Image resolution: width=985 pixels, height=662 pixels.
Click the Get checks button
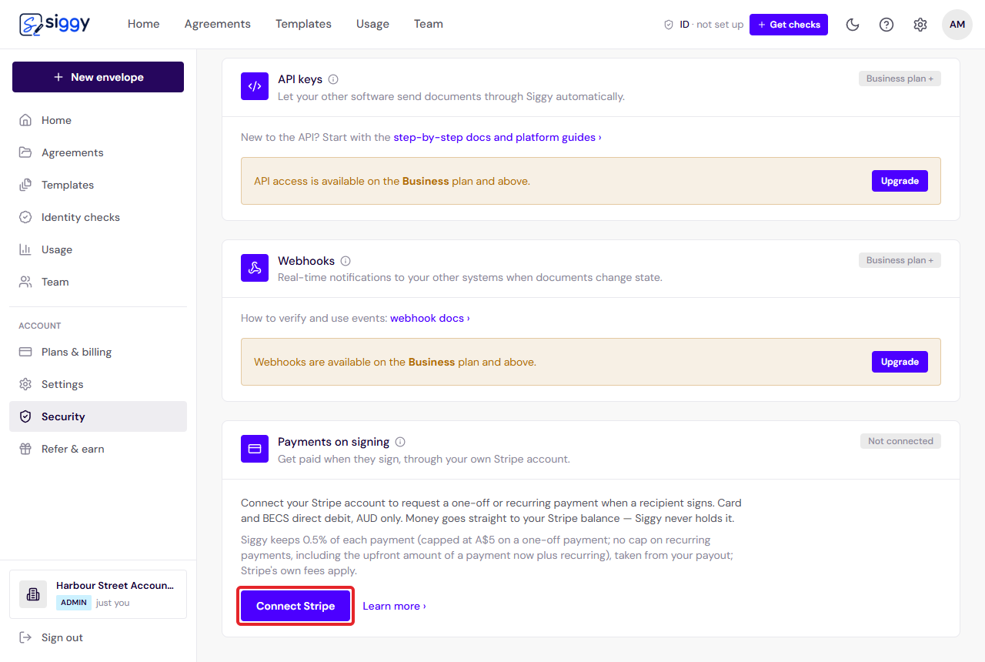789,25
